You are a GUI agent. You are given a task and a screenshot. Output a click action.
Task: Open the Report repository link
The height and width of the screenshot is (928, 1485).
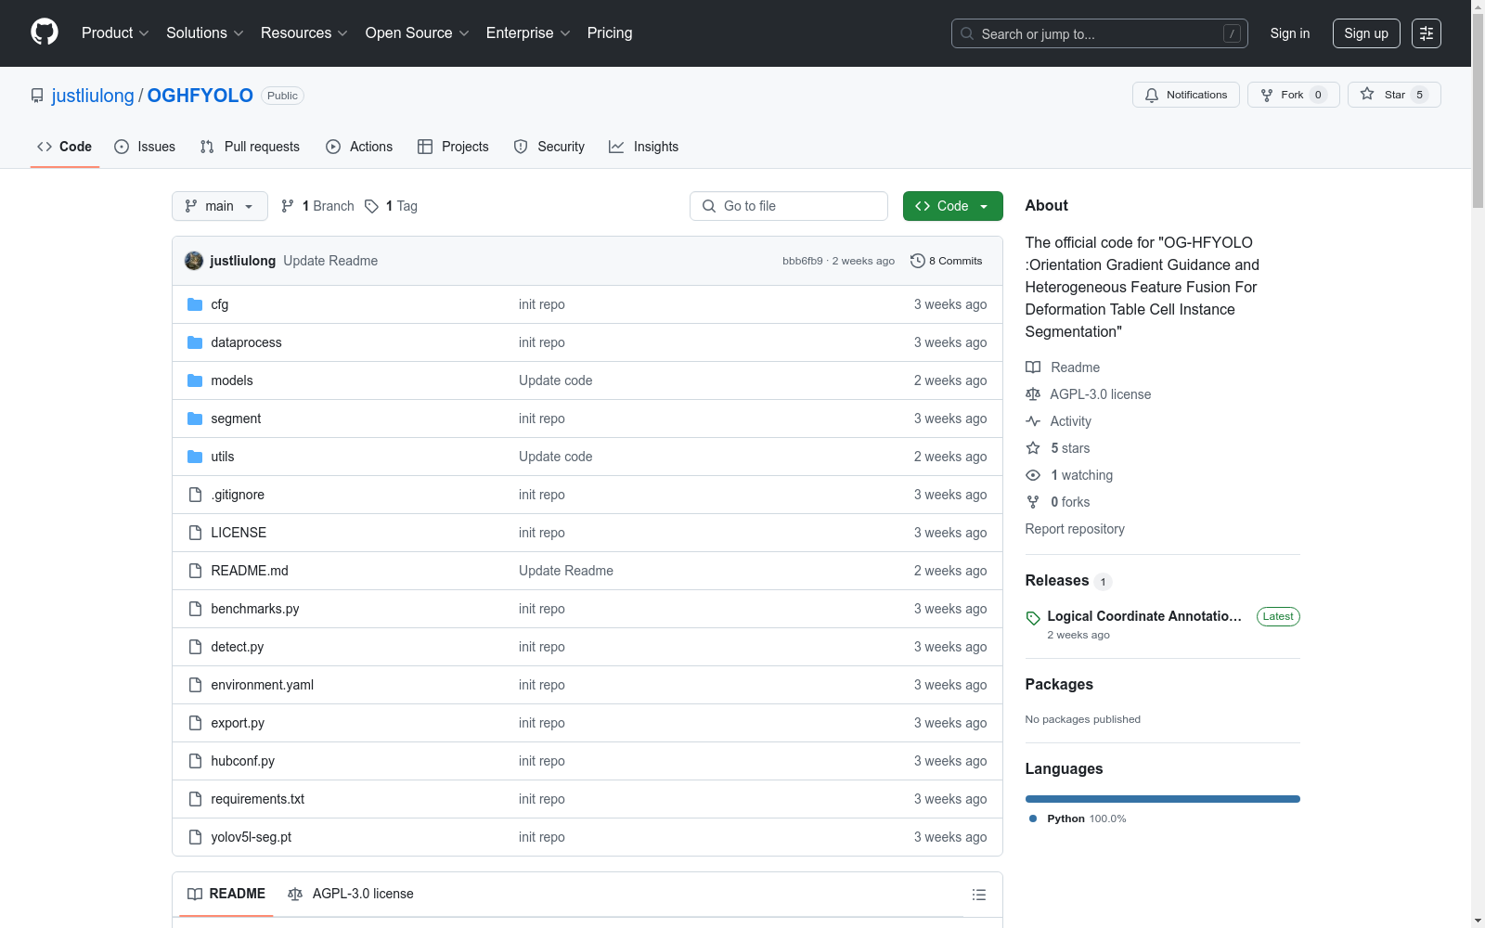click(x=1075, y=529)
